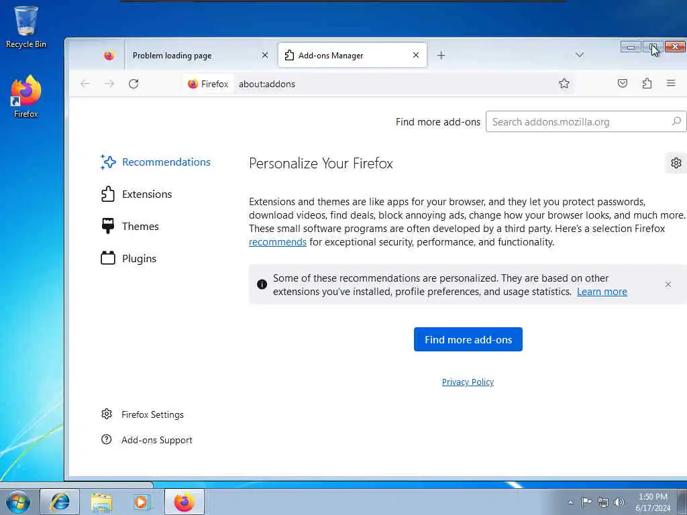Open the Themes category
The width and height of the screenshot is (687, 515).
129,227
